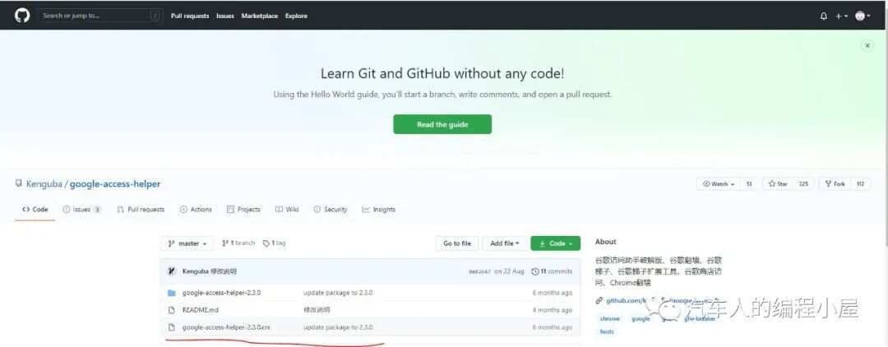Open the green Code download dropdown

556,243
